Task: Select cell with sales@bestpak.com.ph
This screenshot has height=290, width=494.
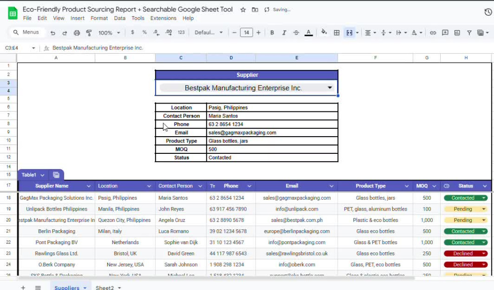Action: click(296, 220)
